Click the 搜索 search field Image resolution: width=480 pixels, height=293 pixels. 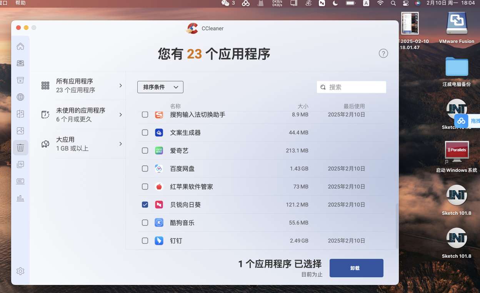tap(356, 87)
